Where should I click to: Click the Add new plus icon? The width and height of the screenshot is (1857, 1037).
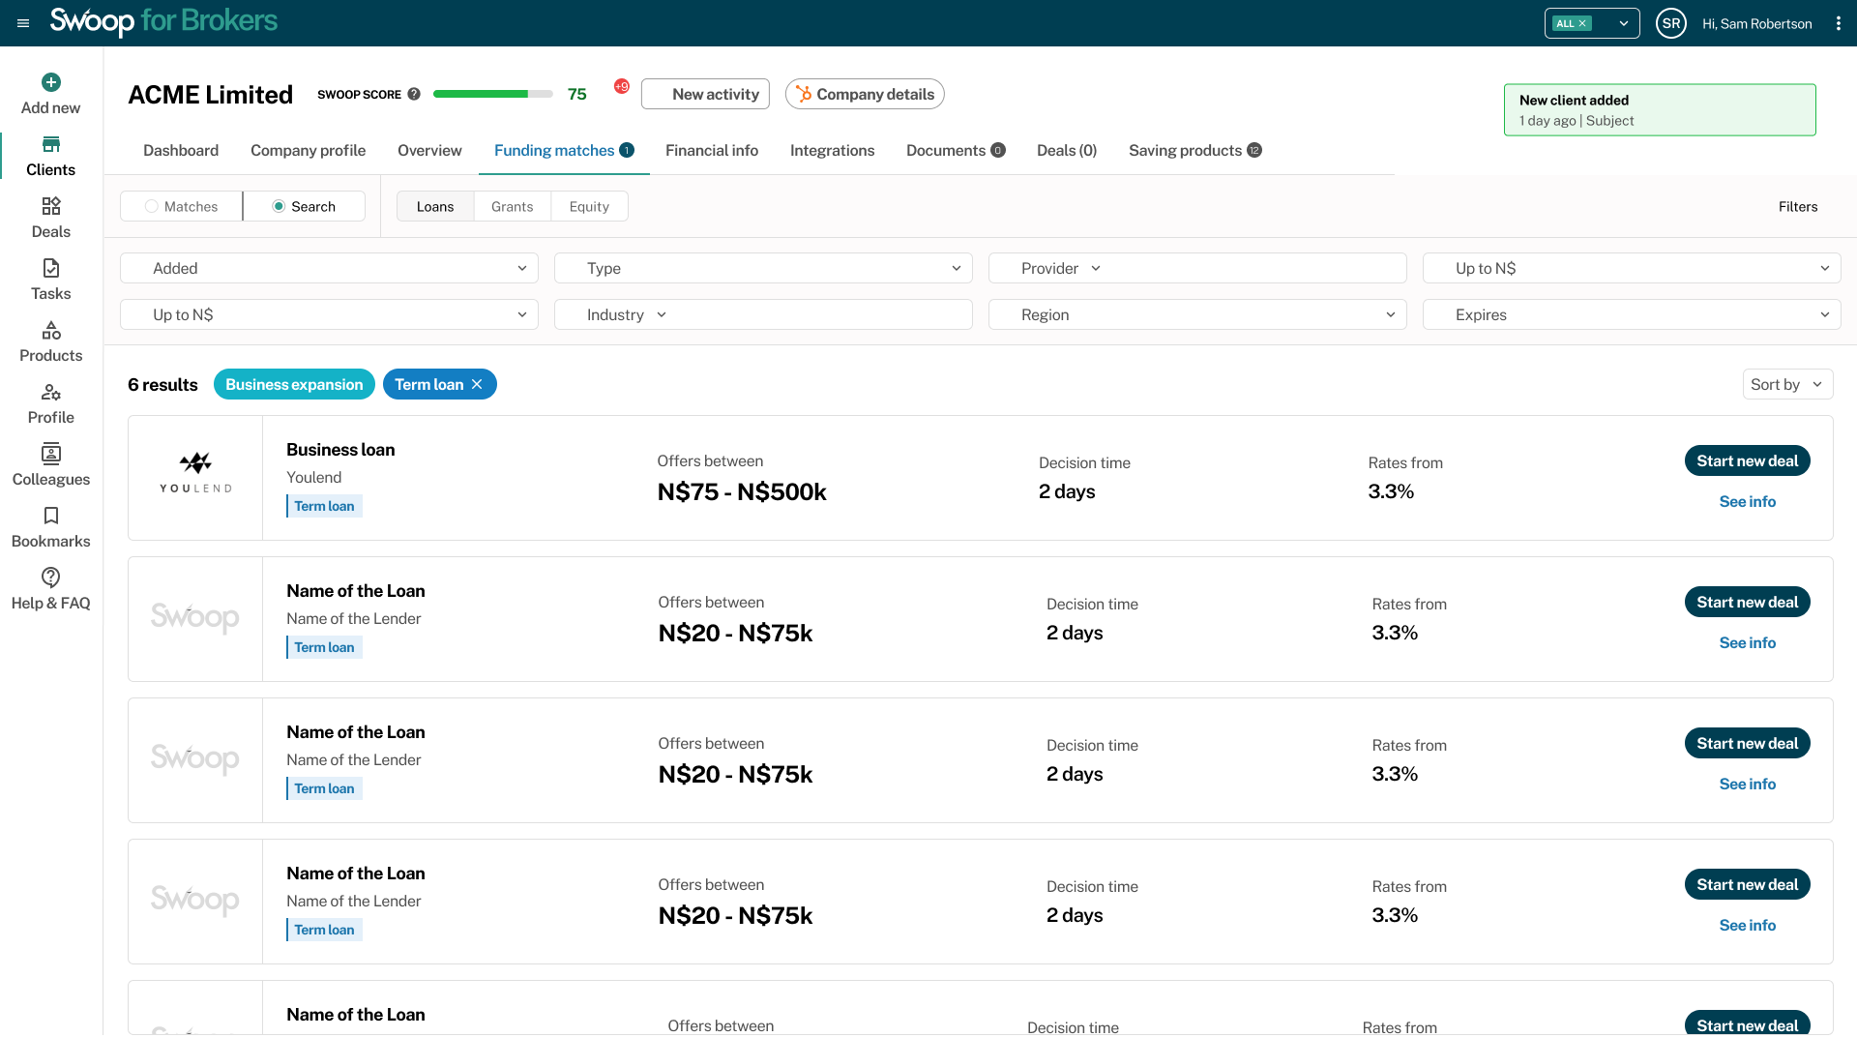tap(51, 82)
